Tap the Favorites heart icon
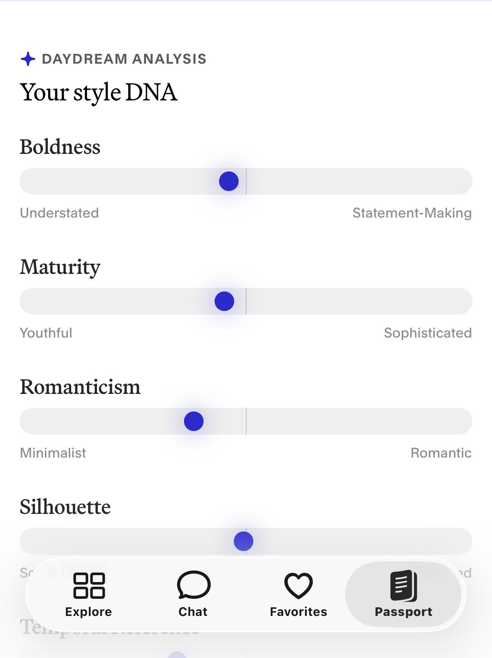The image size is (492, 658). [x=299, y=586]
